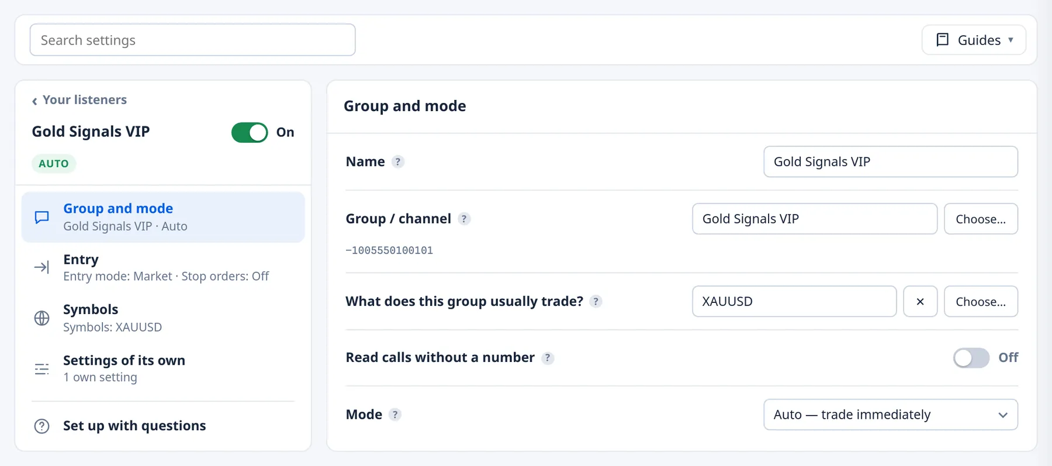Click the Guides book icon
Screen dimensions: 1052x466
(942, 40)
